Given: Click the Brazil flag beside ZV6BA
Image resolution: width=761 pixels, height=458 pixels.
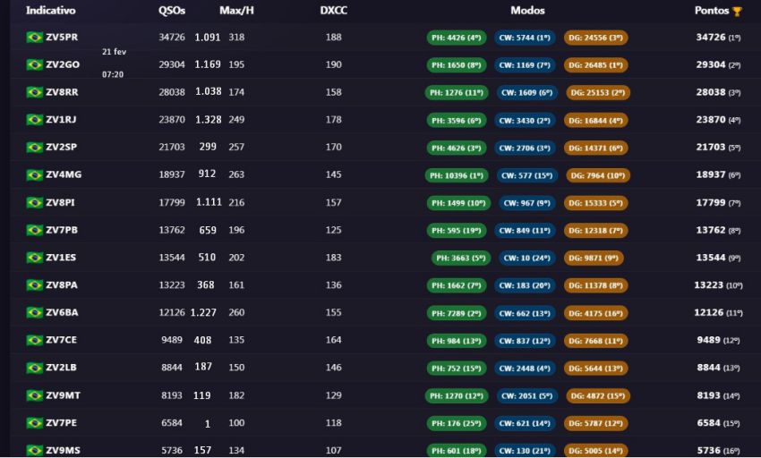Looking at the screenshot, I should tap(34, 313).
